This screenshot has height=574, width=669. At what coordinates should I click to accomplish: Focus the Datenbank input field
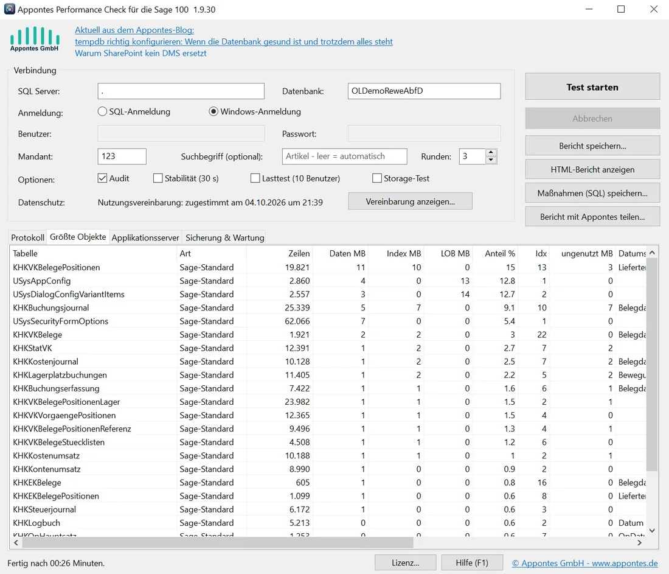(x=424, y=91)
